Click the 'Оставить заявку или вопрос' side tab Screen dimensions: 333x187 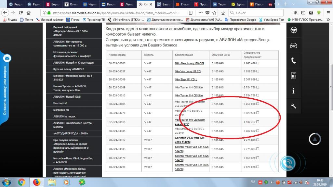(5, 90)
